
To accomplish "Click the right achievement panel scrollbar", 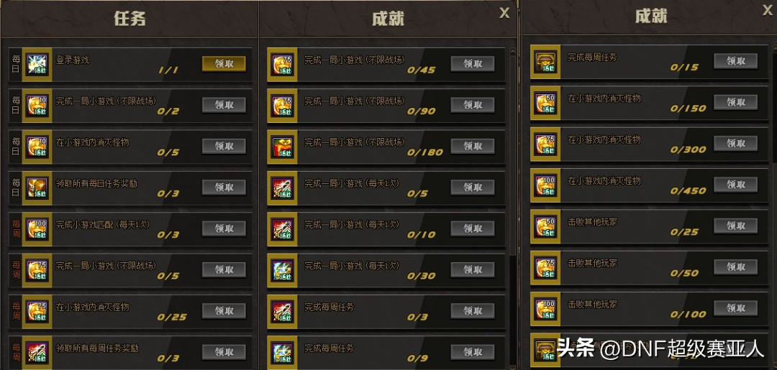I will coord(774,207).
